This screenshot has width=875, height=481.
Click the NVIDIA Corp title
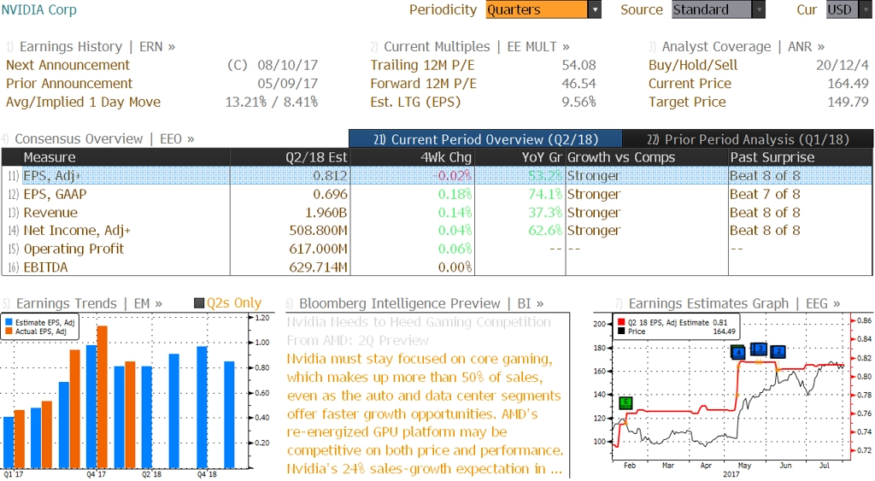[39, 9]
